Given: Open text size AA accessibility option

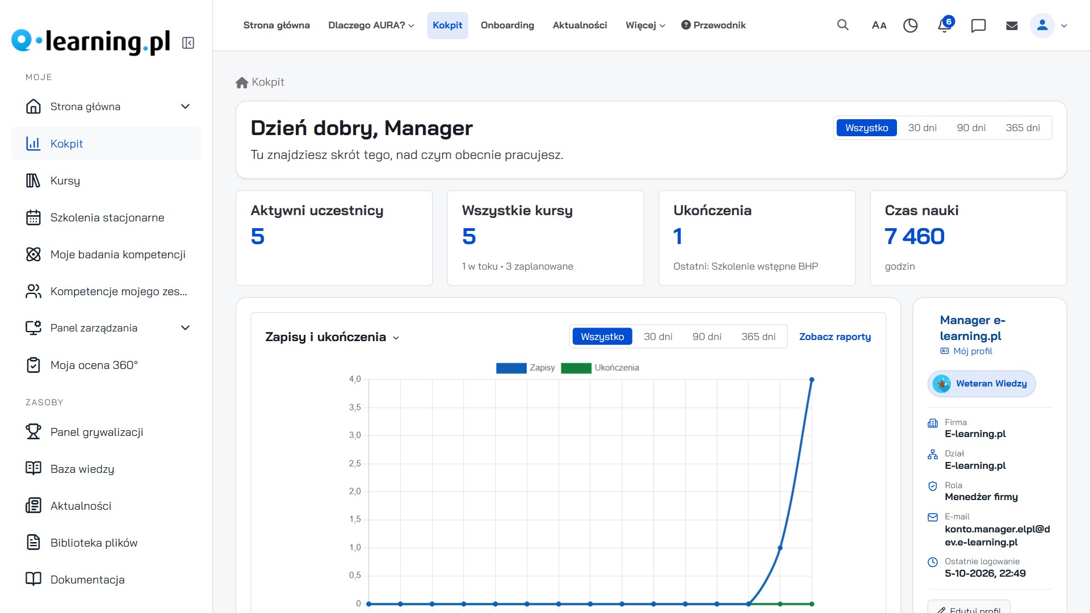Looking at the screenshot, I should pos(879,26).
